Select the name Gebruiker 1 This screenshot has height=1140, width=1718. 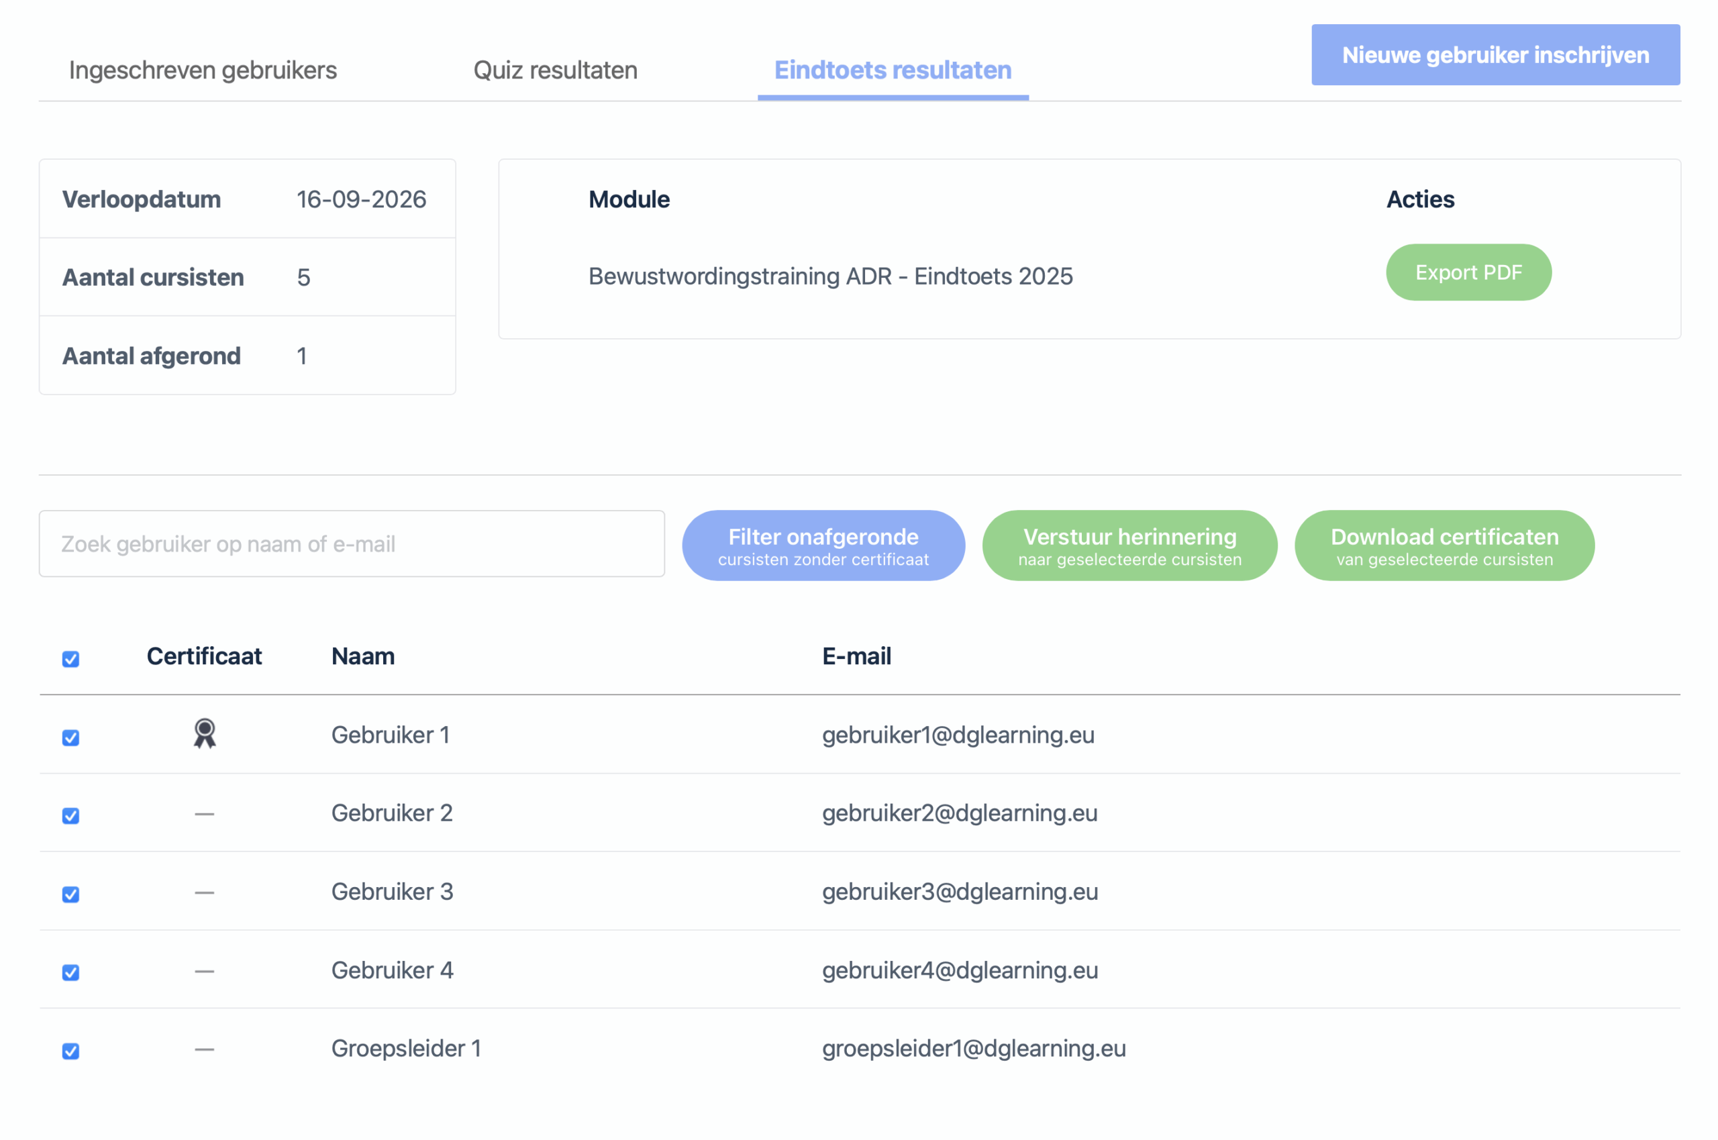pos(391,734)
